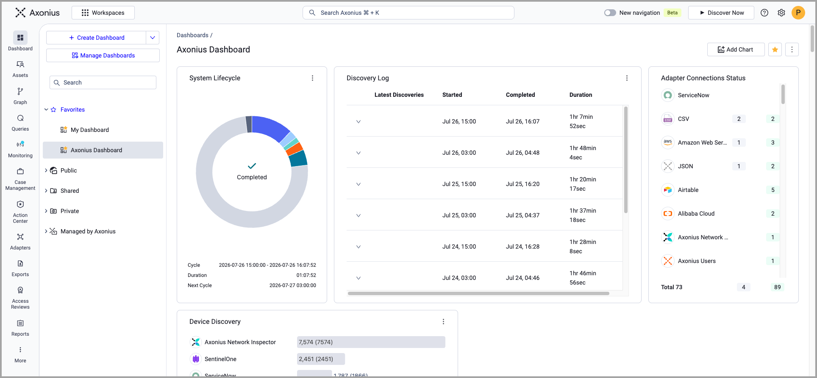The width and height of the screenshot is (817, 378).
Task: Click the Add Chart button
Action: (736, 49)
